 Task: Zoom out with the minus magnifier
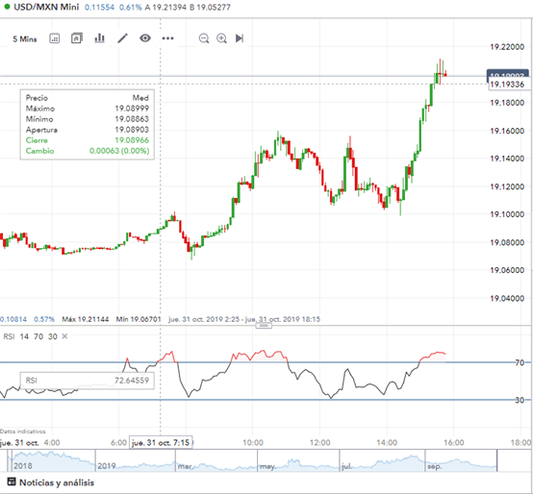(204, 38)
